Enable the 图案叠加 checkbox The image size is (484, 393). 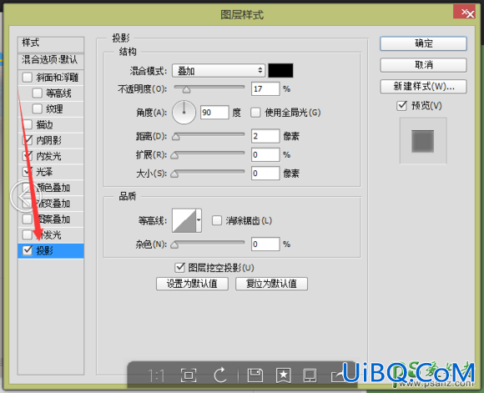(28, 219)
